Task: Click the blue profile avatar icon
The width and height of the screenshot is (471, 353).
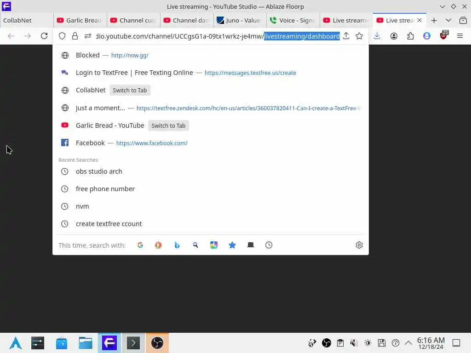Action: (427, 36)
